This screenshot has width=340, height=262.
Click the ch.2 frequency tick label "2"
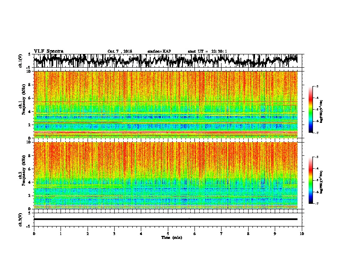pyautogui.click(x=30, y=196)
